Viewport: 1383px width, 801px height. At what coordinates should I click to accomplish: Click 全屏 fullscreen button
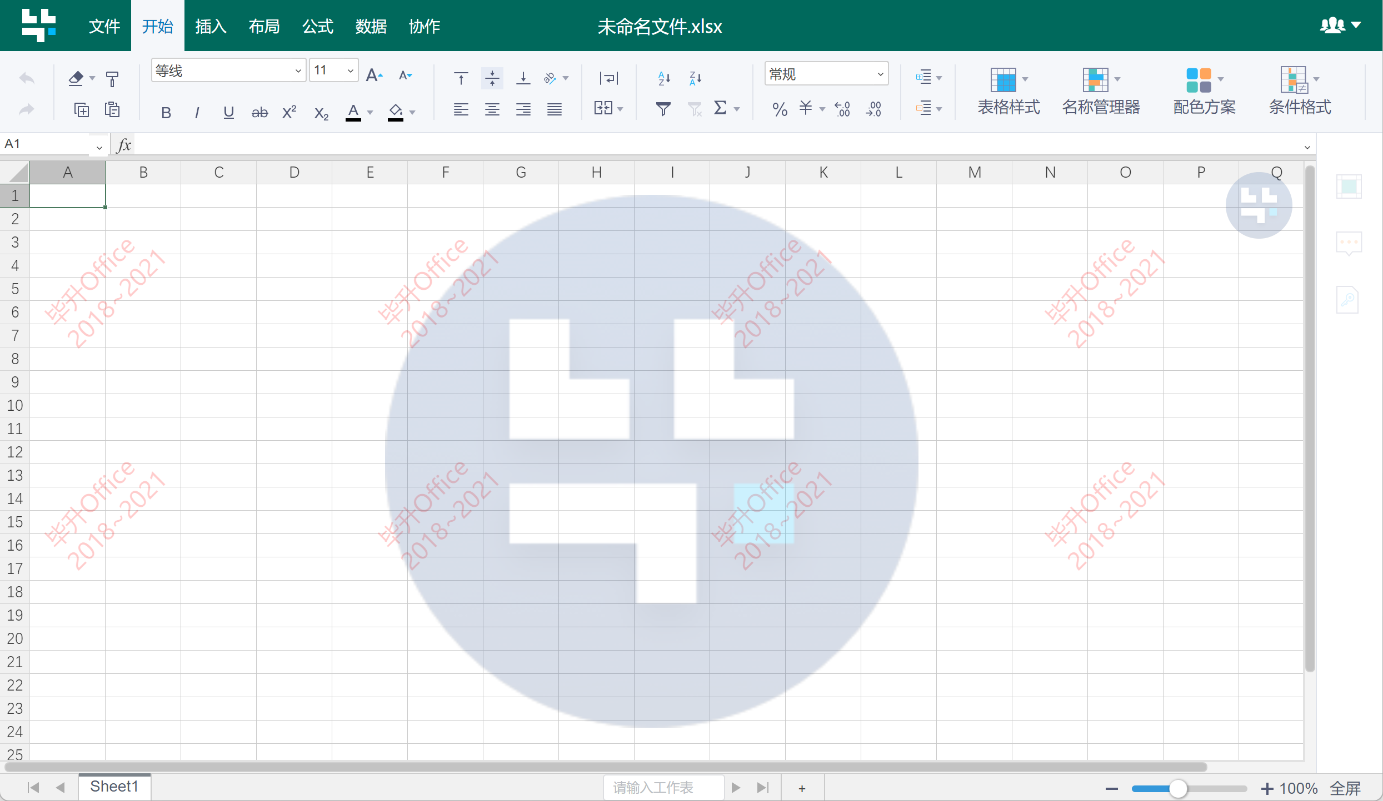point(1345,788)
